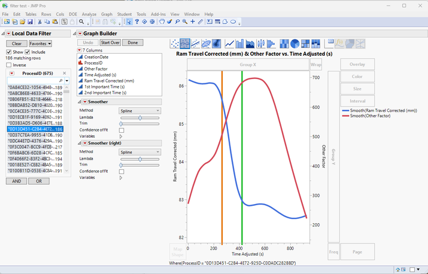This screenshot has width=428, height=274.
Task: Click the Start Over button
Action: click(x=110, y=42)
